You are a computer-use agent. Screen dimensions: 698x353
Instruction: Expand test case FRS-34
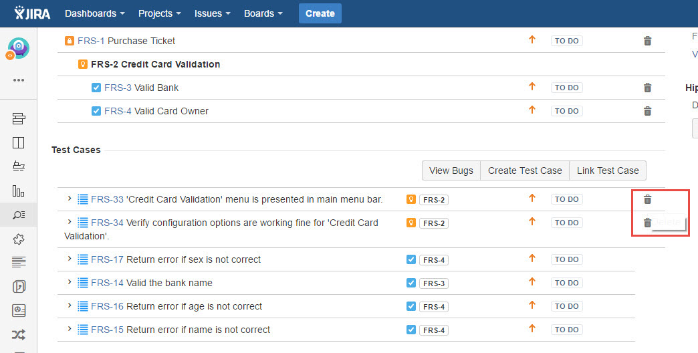[70, 221]
